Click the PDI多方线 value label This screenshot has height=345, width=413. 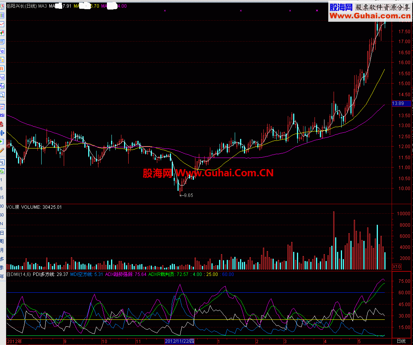pos(50,274)
